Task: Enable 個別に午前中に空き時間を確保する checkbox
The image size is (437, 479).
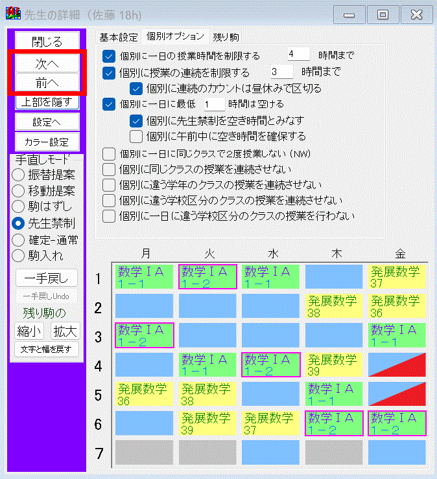Action: pyautogui.click(x=136, y=137)
